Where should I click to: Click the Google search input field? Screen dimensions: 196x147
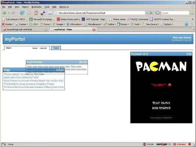[x=175, y=13]
